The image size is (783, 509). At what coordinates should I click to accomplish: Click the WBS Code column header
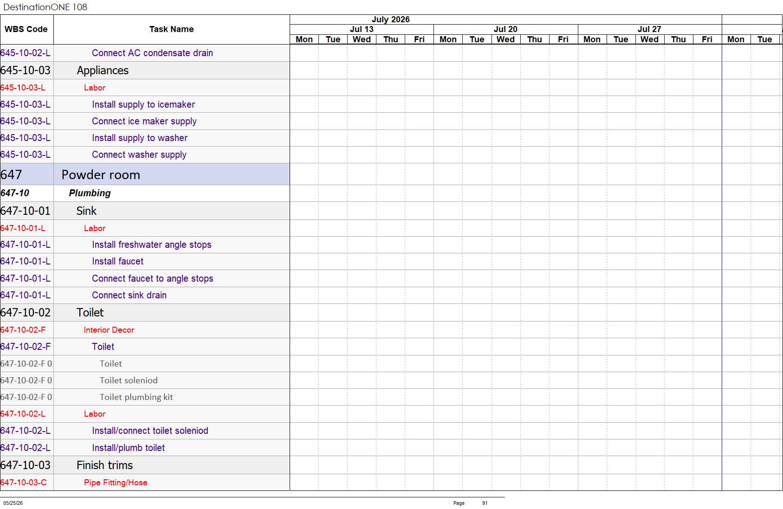26,29
